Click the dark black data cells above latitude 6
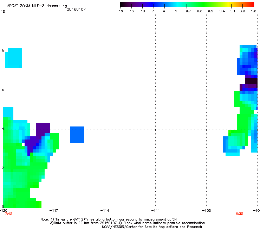The image size is (260, 229). (x=251, y=81)
